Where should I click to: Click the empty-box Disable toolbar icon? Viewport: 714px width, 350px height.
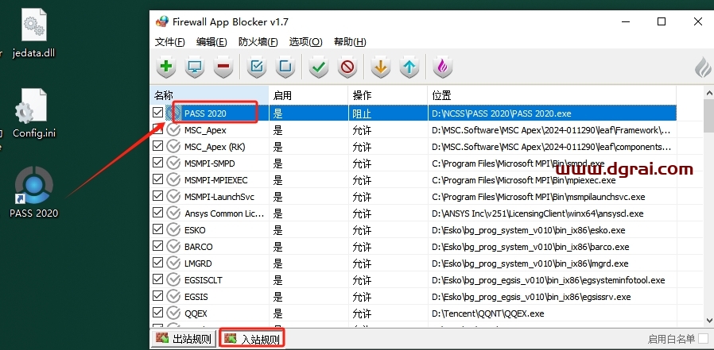click(285, 67)
